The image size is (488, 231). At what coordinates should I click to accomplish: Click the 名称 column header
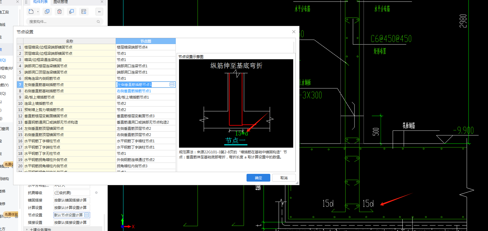pos(69,41)
